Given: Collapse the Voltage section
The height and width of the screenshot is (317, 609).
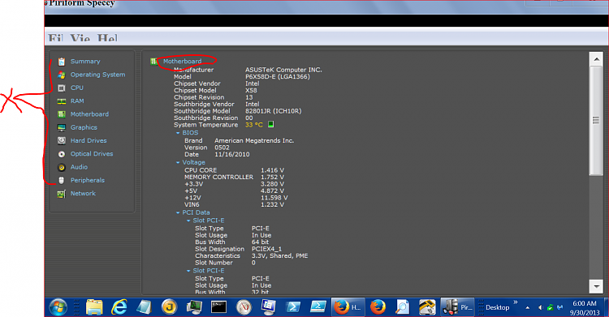Looking at the screenshot, I should pos(178,163).
